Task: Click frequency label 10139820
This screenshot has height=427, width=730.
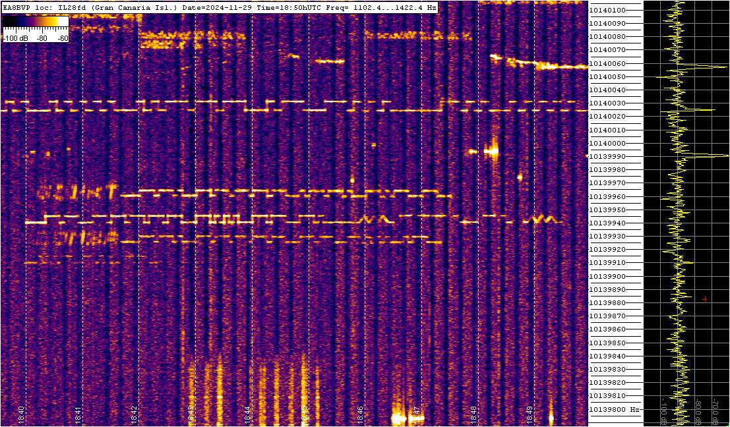Action: pos(607,382)
